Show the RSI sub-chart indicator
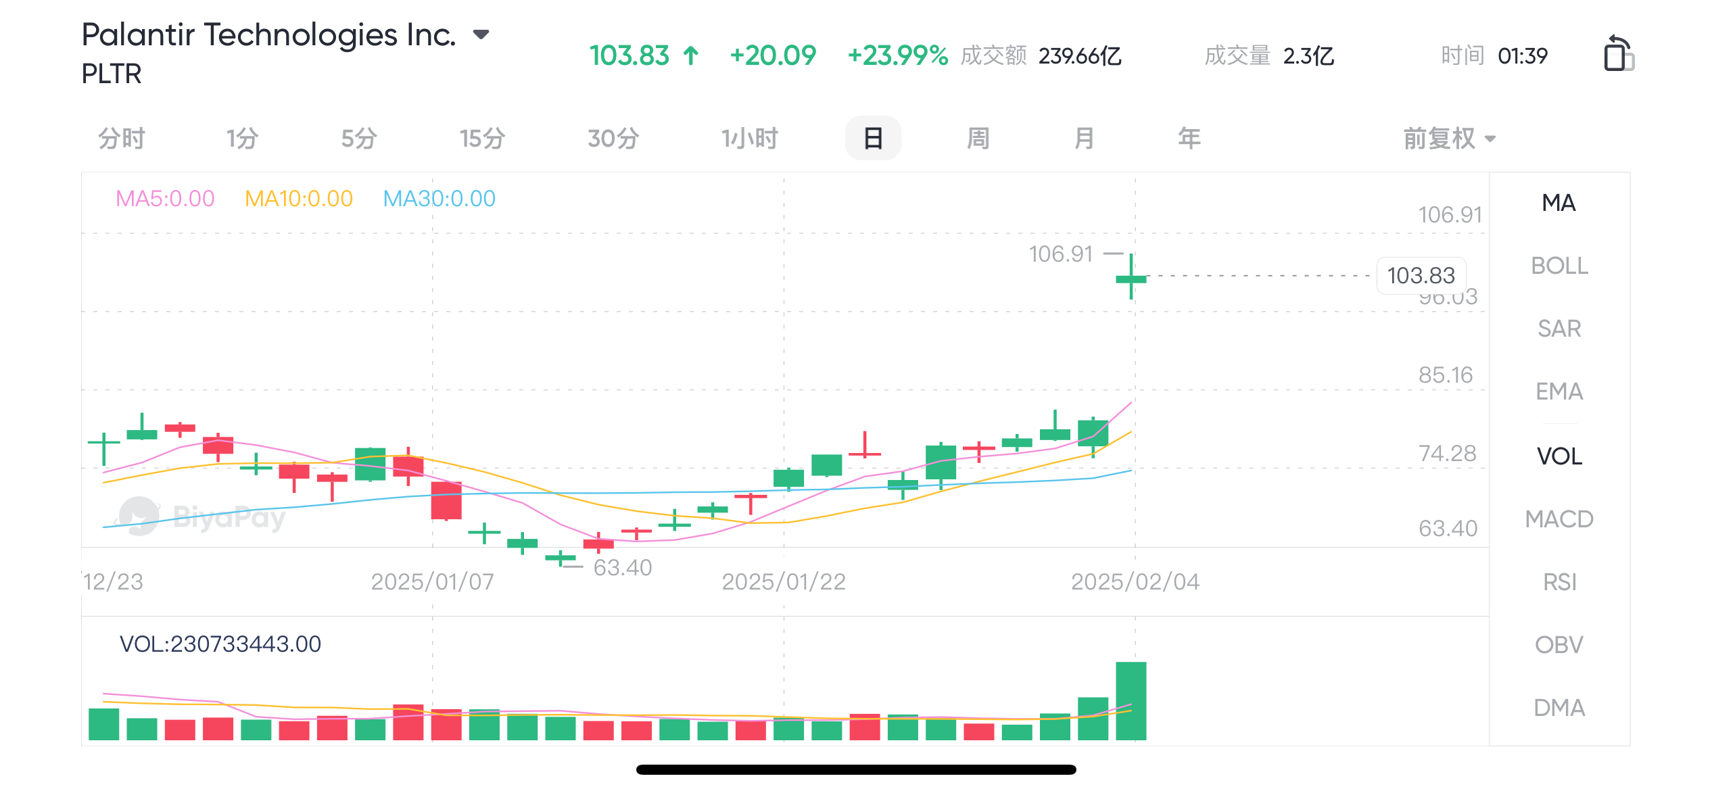 click(x=1559, y=582)
